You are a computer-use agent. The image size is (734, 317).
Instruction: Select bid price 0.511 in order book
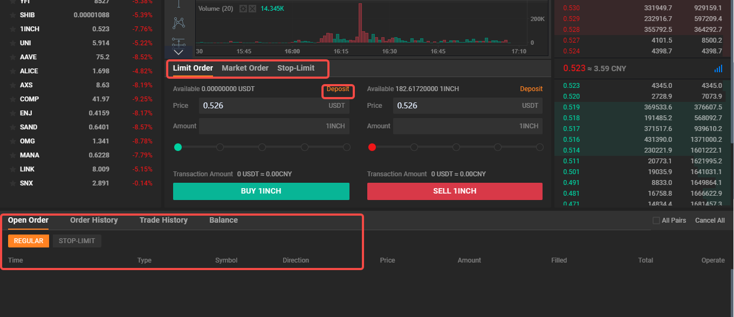tap(571, 161)
